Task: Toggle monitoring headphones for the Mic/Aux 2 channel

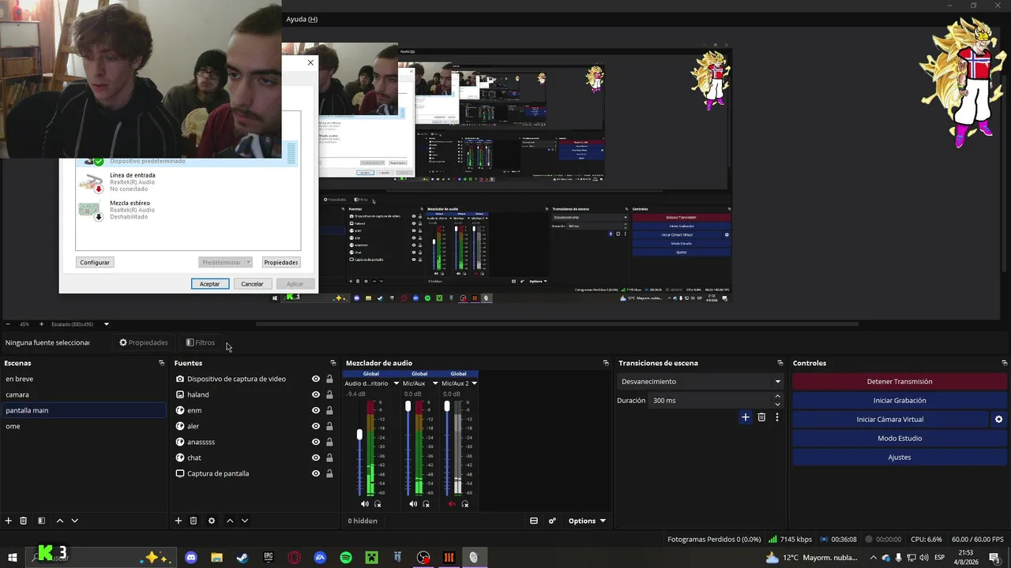Action: point(465,504)
